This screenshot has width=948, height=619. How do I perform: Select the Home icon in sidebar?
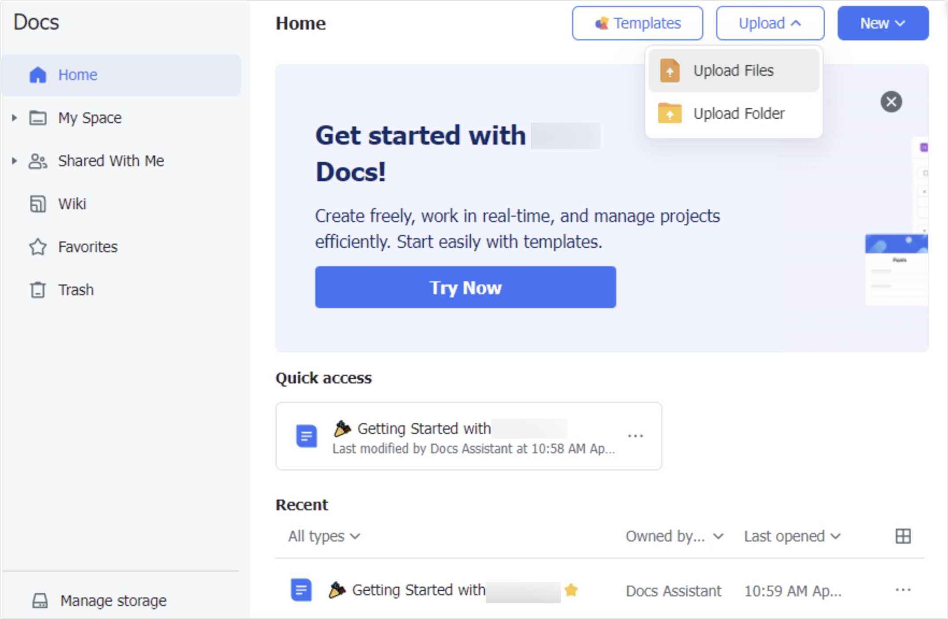38,75
